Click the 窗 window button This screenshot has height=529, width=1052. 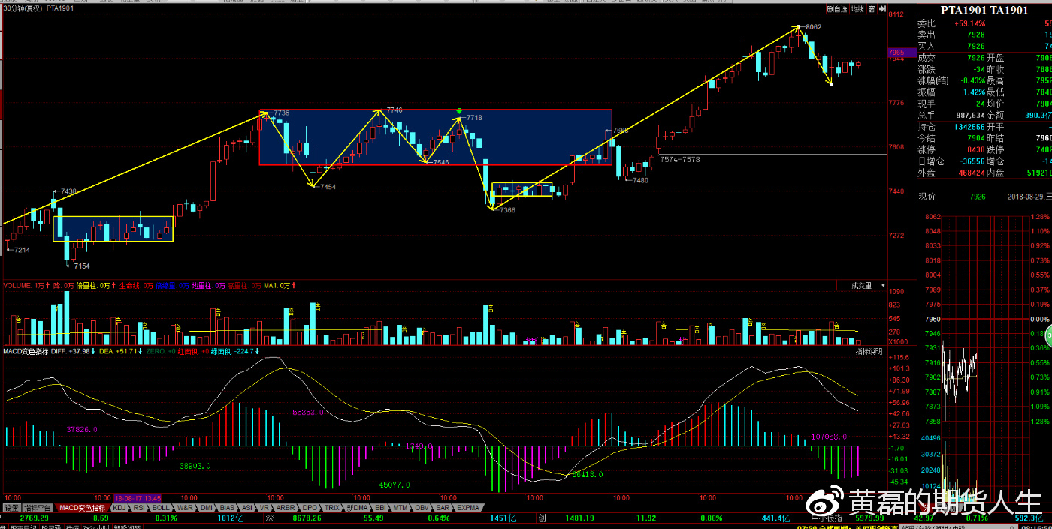872,9
